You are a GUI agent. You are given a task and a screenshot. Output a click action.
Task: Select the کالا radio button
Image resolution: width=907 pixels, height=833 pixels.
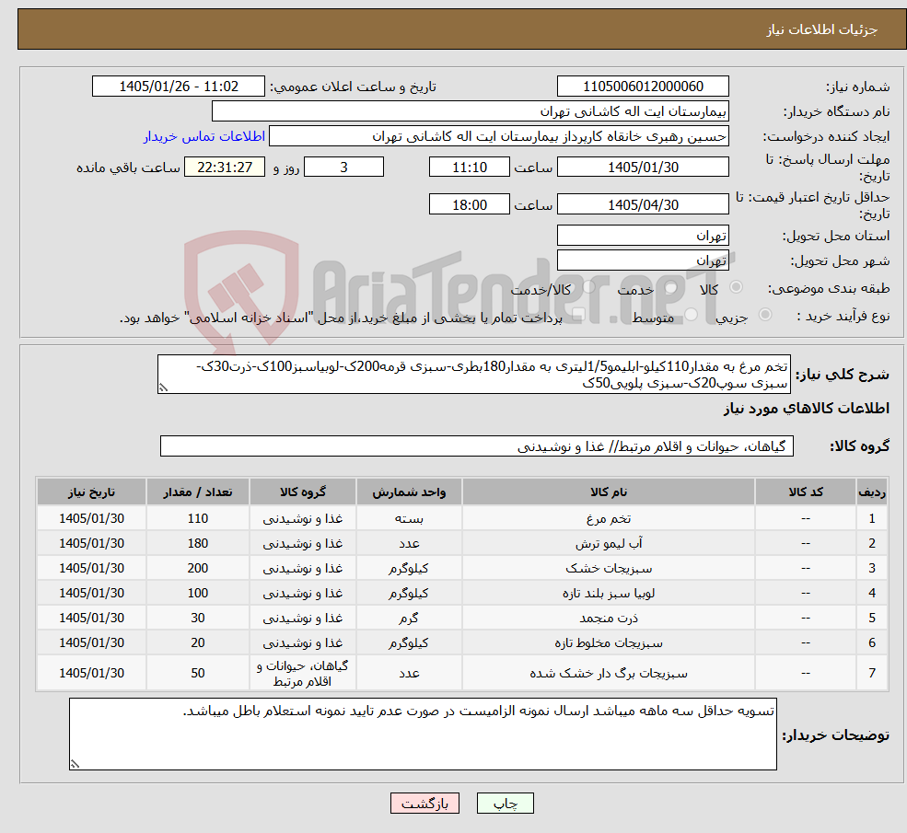click(737, 287)
